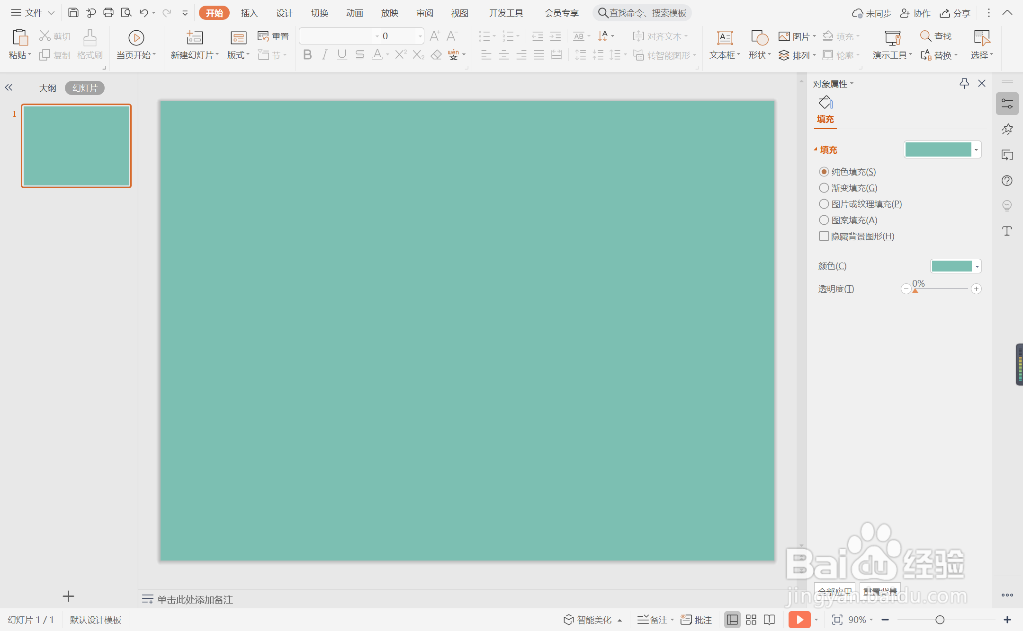1023x631 pixels.
Task: Click the Undo arrow icon
Action: coord(144,13)
